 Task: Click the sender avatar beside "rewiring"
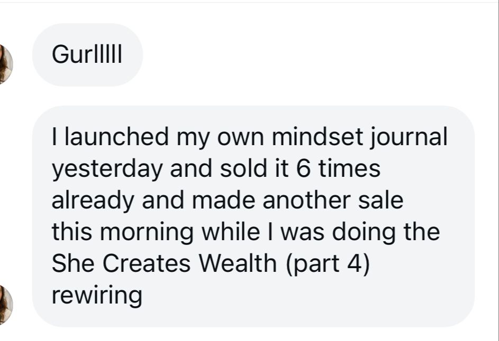5,305
